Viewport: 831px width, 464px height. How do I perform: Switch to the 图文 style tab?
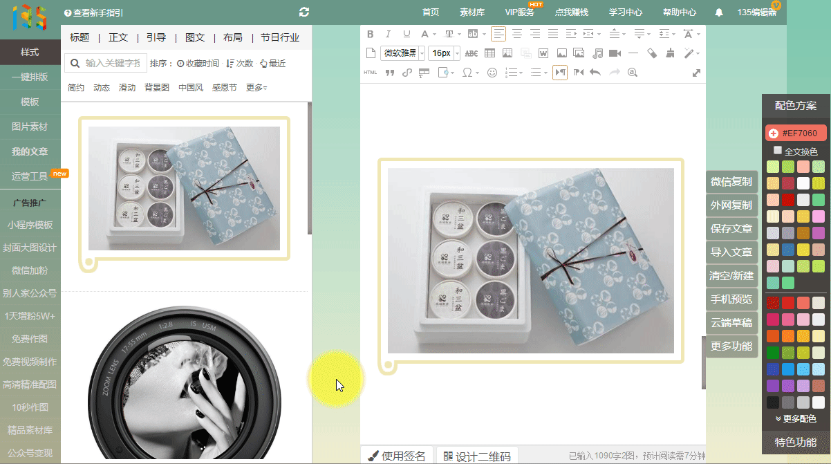195,37
